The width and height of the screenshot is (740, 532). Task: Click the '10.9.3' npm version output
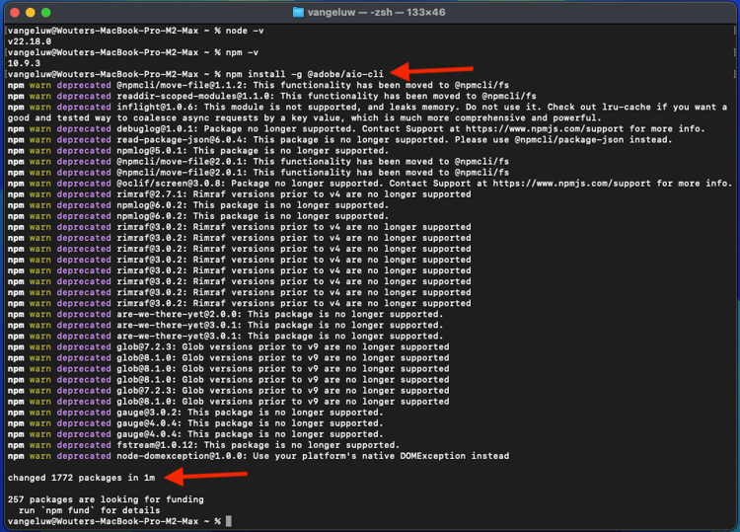pos(24,63)
